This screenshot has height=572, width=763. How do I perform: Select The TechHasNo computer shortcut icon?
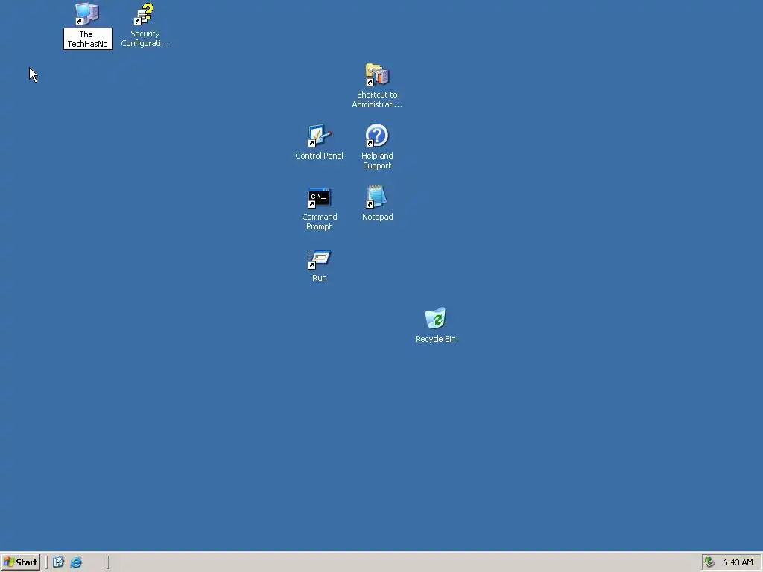87,13
